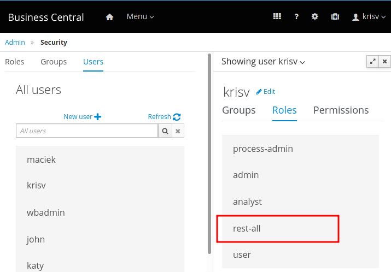Open the settings gear icon
The height and width of the screenshot is (272, 391).
point(314,17)
